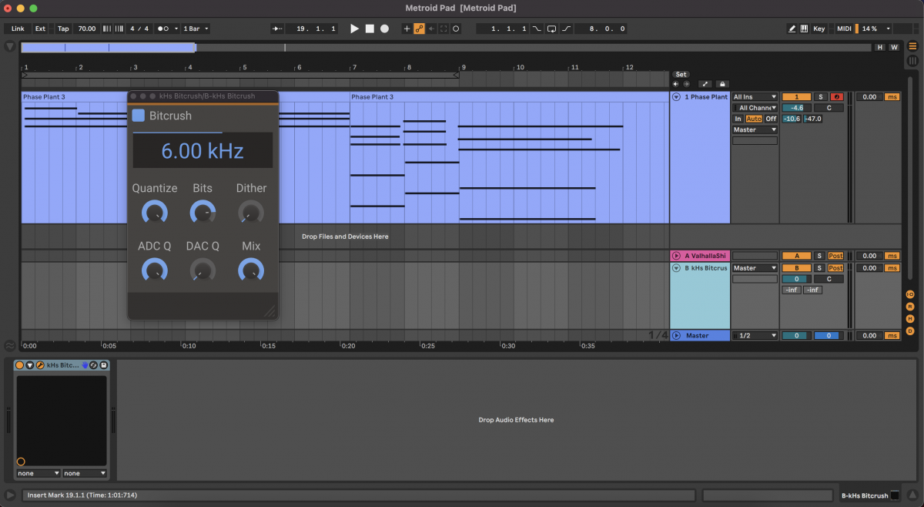The image size is (924, 507).
Task: Toggle track activator 1 on Phase Plant
Action: (x=796, y=97)
